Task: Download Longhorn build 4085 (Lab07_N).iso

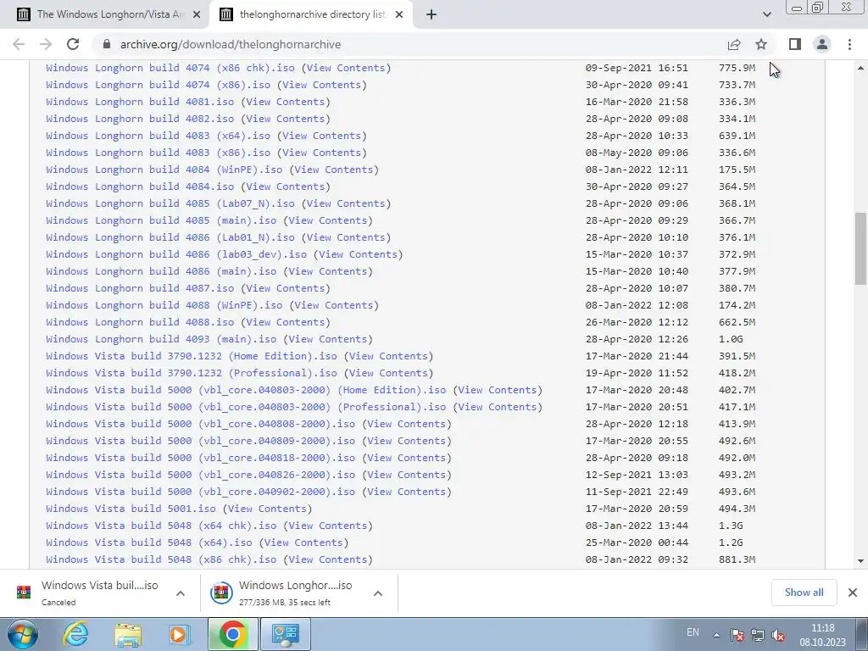Action: tap(170, 203)
